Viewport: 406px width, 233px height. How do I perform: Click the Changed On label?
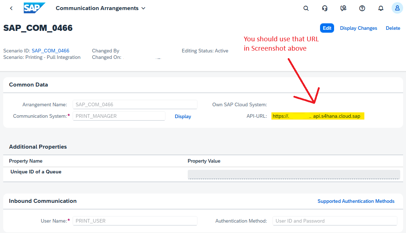tap(106, 57)
